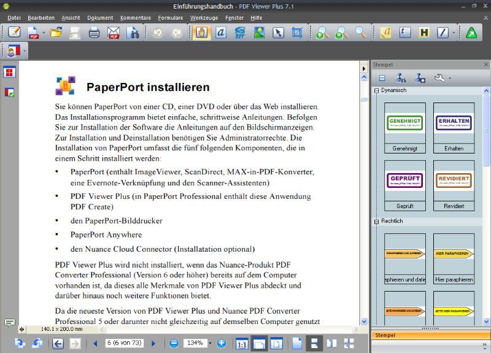Collapse the Dynamisch stamp group

coord(376,91)
